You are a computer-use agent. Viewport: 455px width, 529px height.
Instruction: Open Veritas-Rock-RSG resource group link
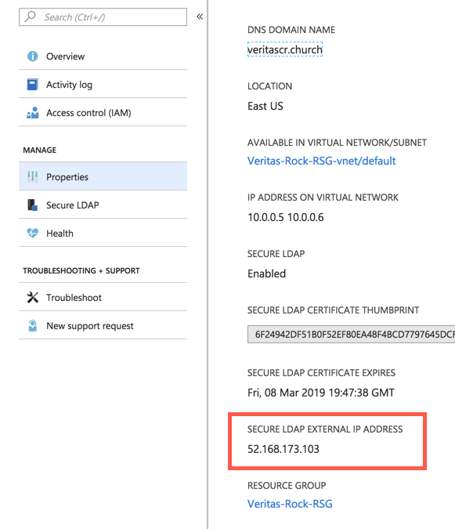[290, 504]
